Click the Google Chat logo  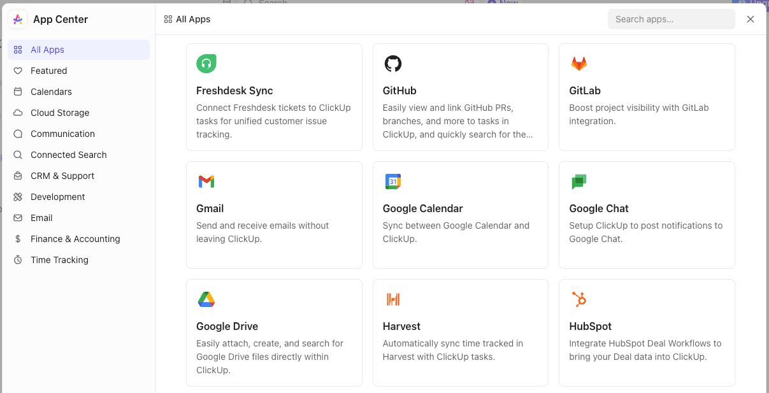579,182
